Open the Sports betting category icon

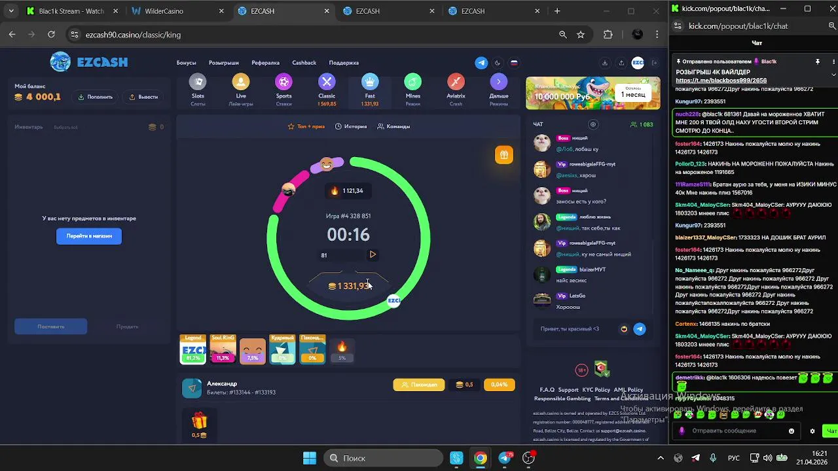[283, 82]
